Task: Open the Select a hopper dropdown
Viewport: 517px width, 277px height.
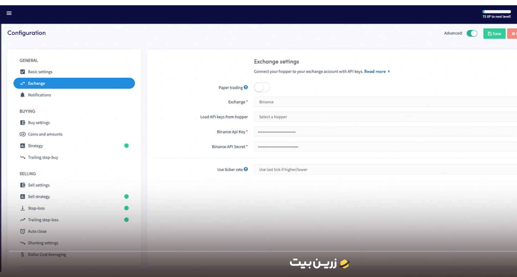Action: click(x=385, y=117)
